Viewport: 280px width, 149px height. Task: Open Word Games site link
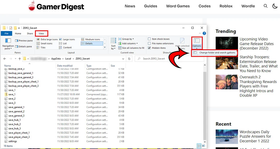[x=178, y=6]
